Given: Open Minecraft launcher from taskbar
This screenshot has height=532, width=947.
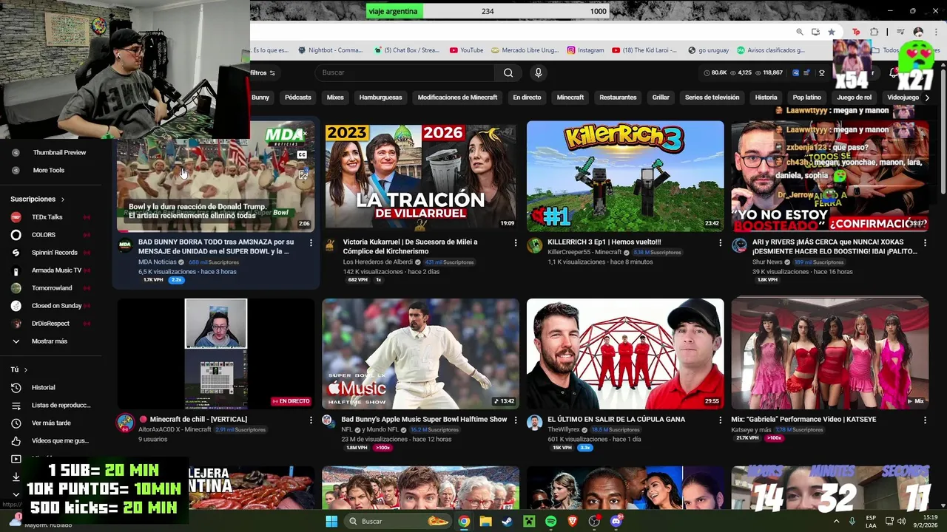Looking at the screenshot, I should pos(529,521).
